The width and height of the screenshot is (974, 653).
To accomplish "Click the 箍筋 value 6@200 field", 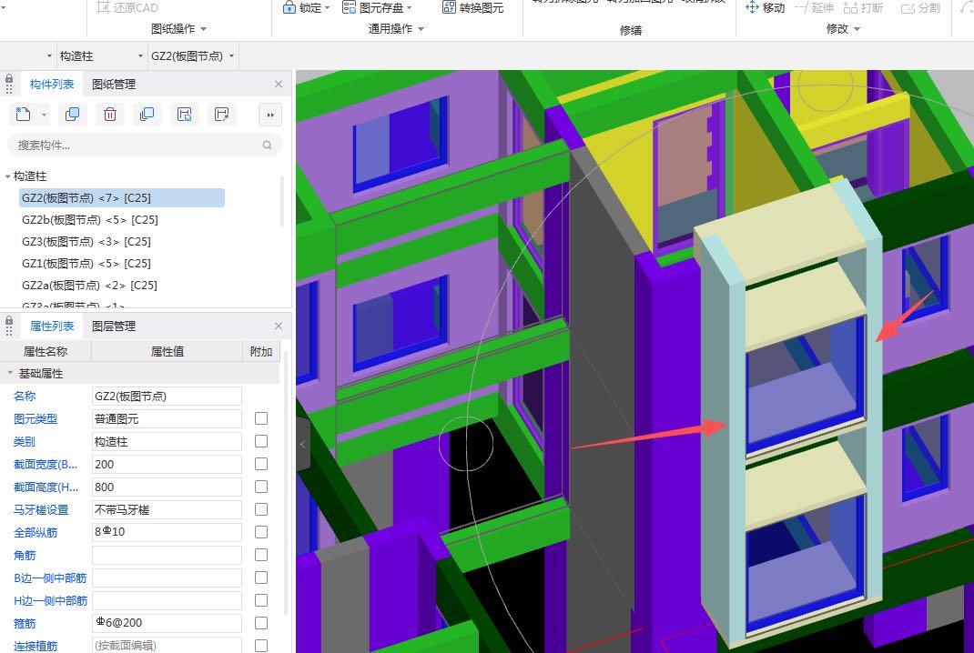I will [167, 623].
